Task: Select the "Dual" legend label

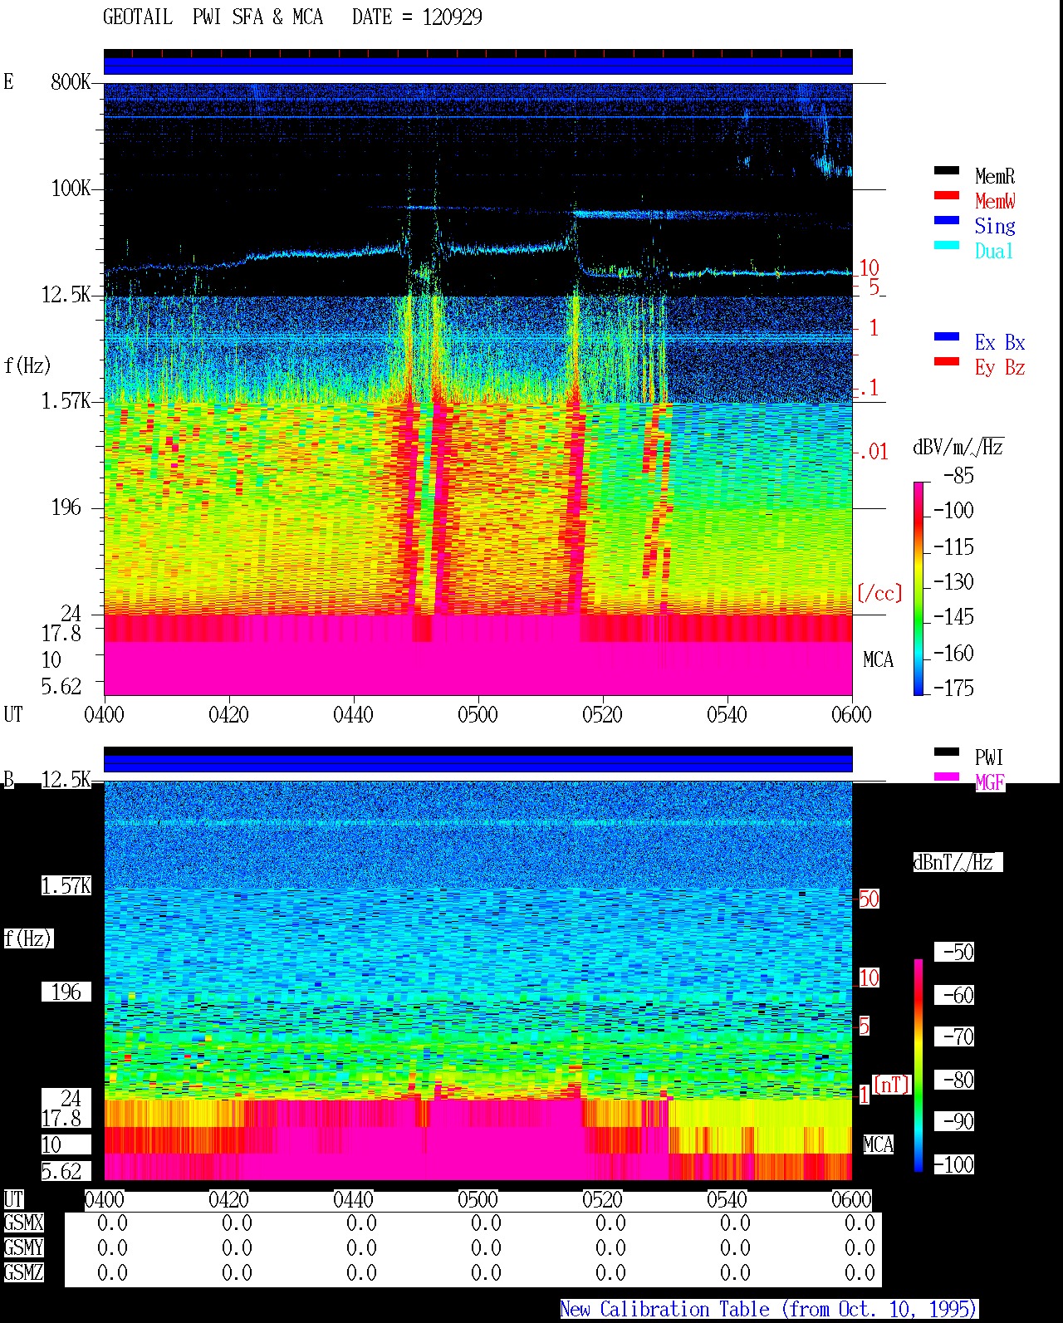Action: point(995,251)
